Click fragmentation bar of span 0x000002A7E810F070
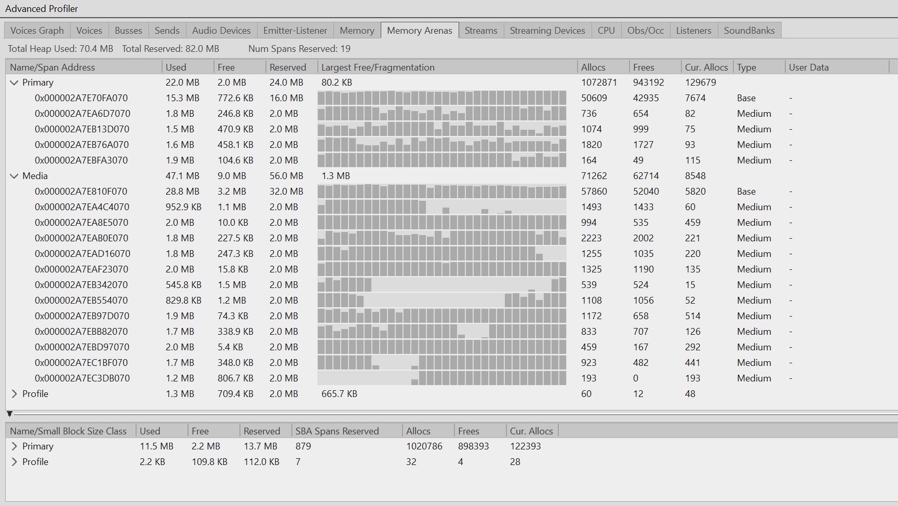Screen dimensions: 898x506 tap(441, 192)
